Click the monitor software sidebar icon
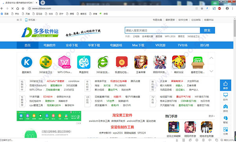 [x=225, y=96]
